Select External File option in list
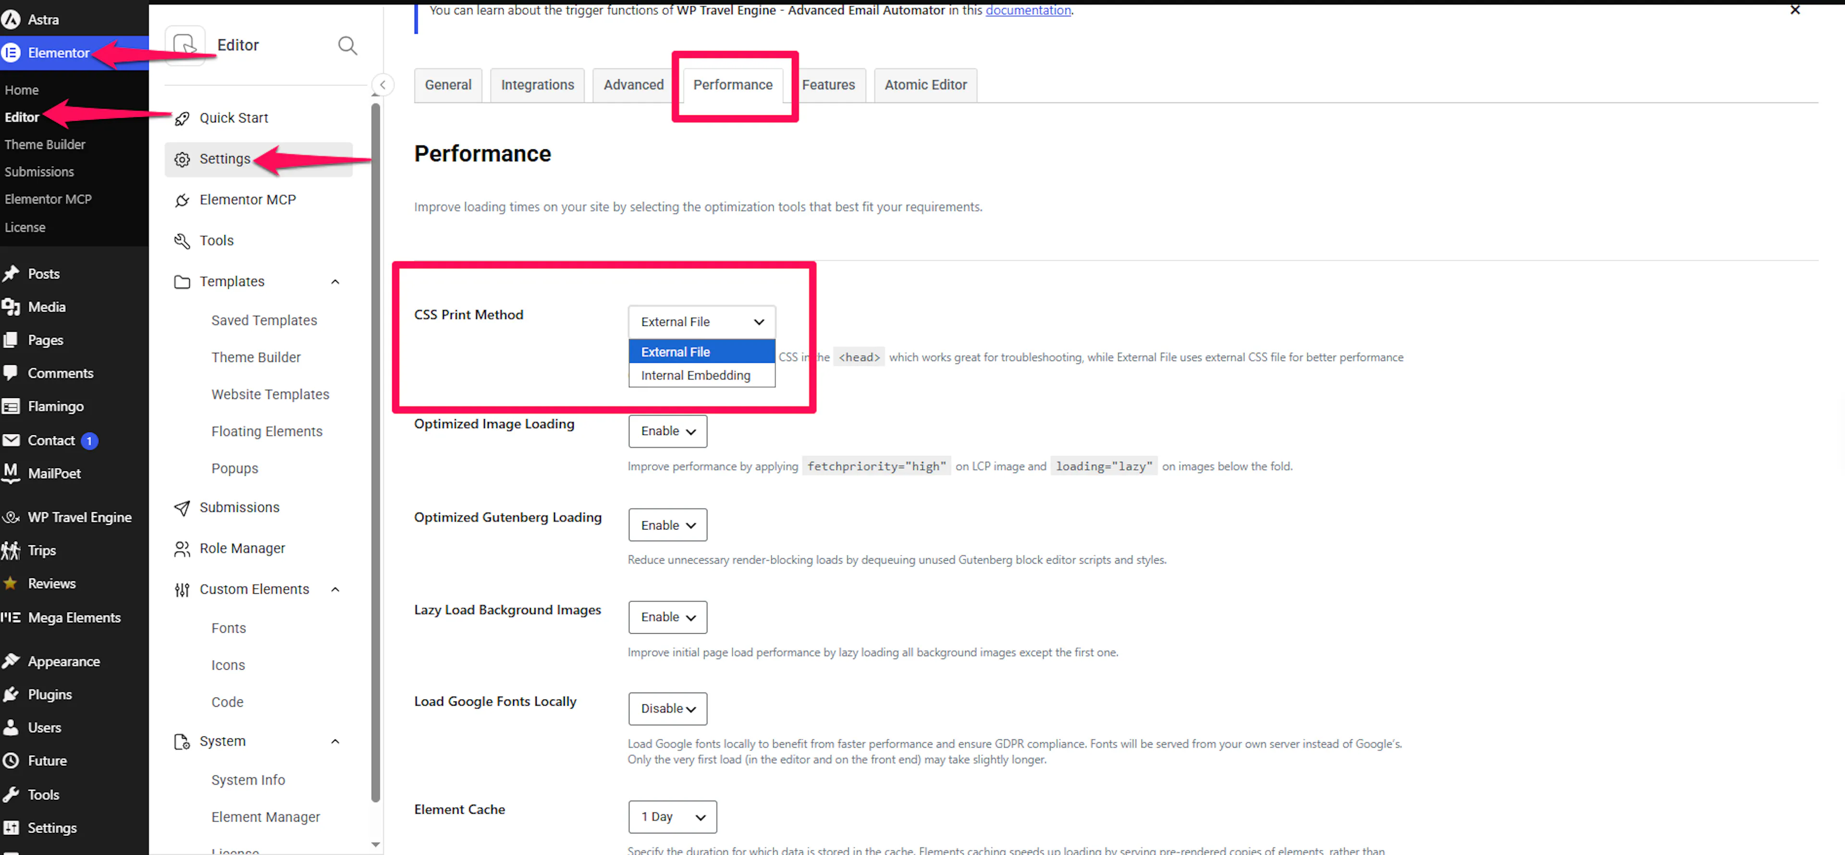Image resolution: width=1845 pixels, height=855 pixels. 701,352
